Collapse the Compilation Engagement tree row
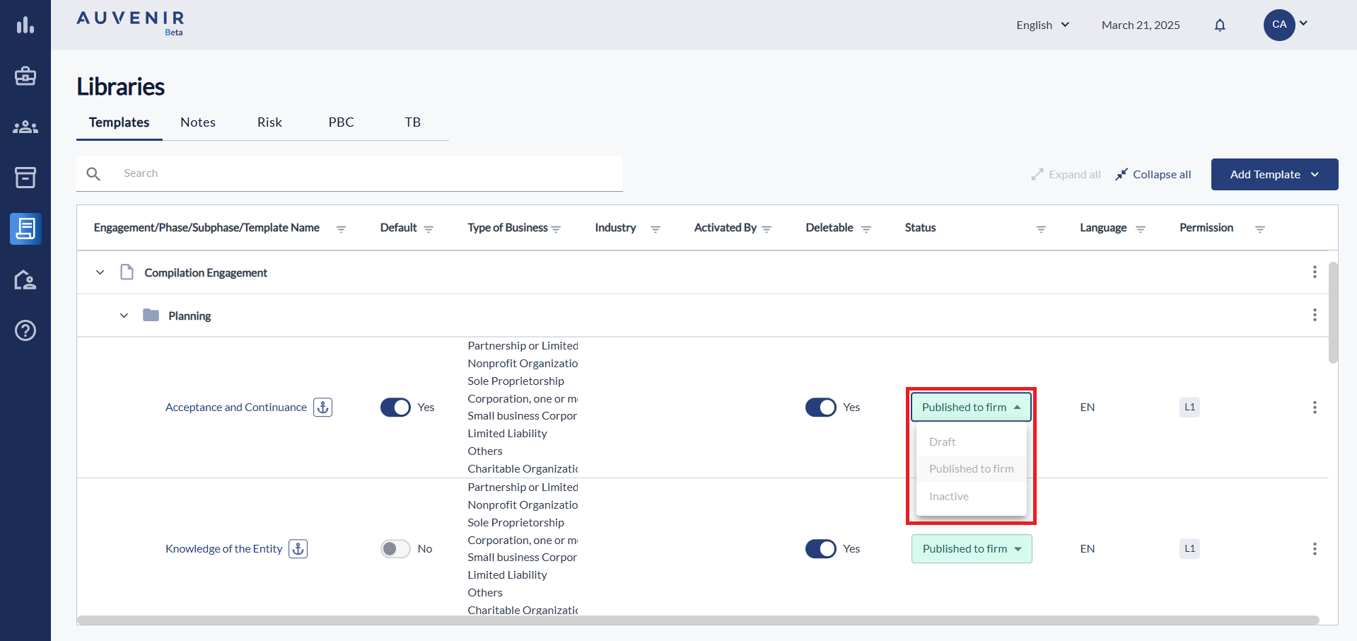The width and height of the screenshot is (1357, 641). pos(100,272)
